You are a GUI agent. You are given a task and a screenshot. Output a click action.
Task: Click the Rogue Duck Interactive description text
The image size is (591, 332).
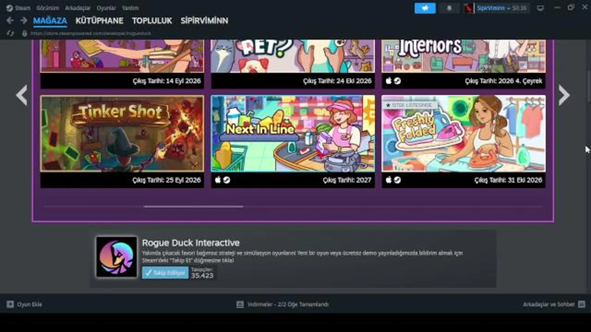(302, 257)
